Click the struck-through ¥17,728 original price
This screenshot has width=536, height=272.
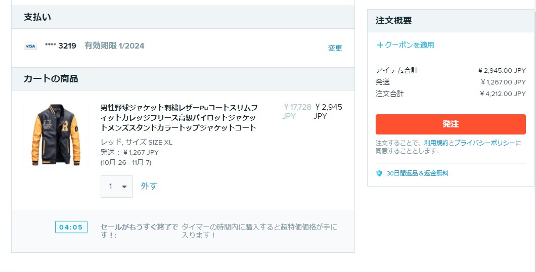pos(296,111)
